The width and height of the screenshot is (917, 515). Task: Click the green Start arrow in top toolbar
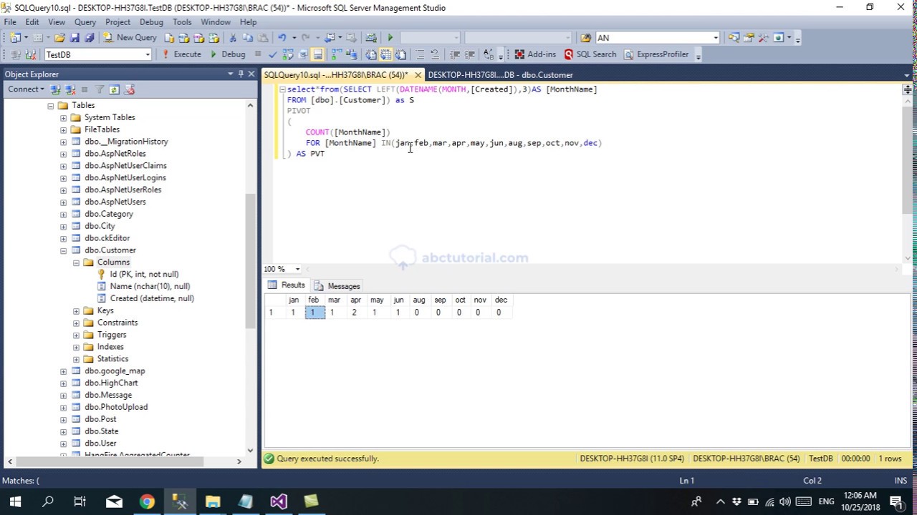pos(390,37)
